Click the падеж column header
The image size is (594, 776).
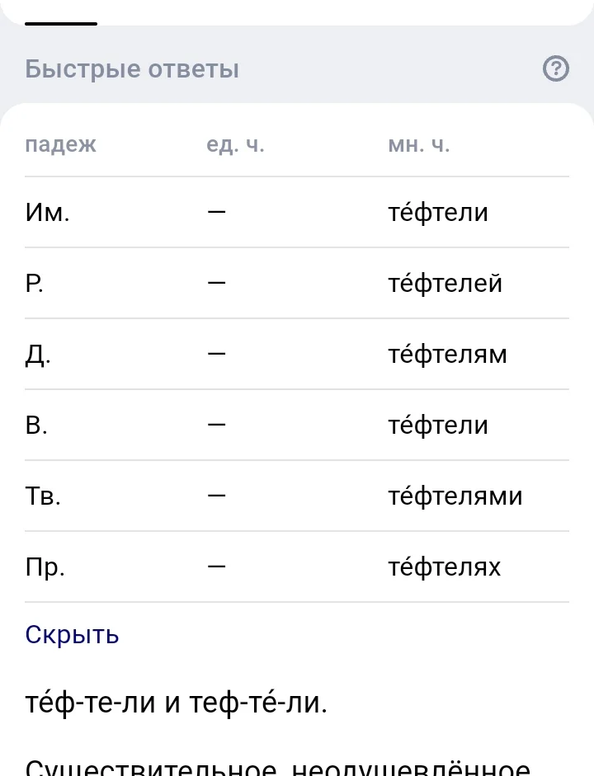click(60, 145)
